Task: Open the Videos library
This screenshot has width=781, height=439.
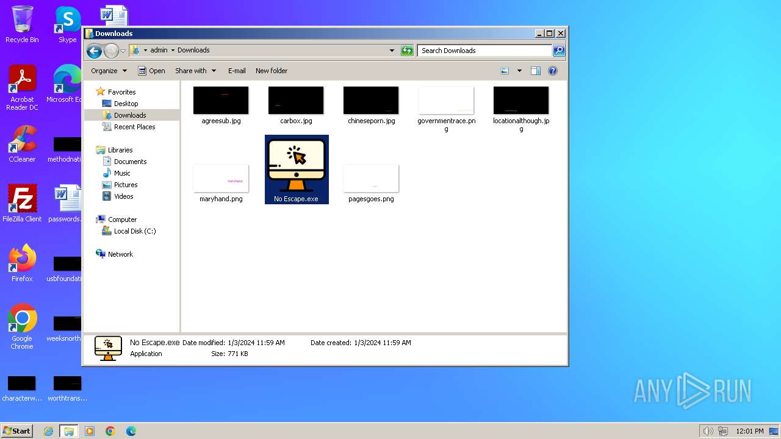Action: [123, 196]
